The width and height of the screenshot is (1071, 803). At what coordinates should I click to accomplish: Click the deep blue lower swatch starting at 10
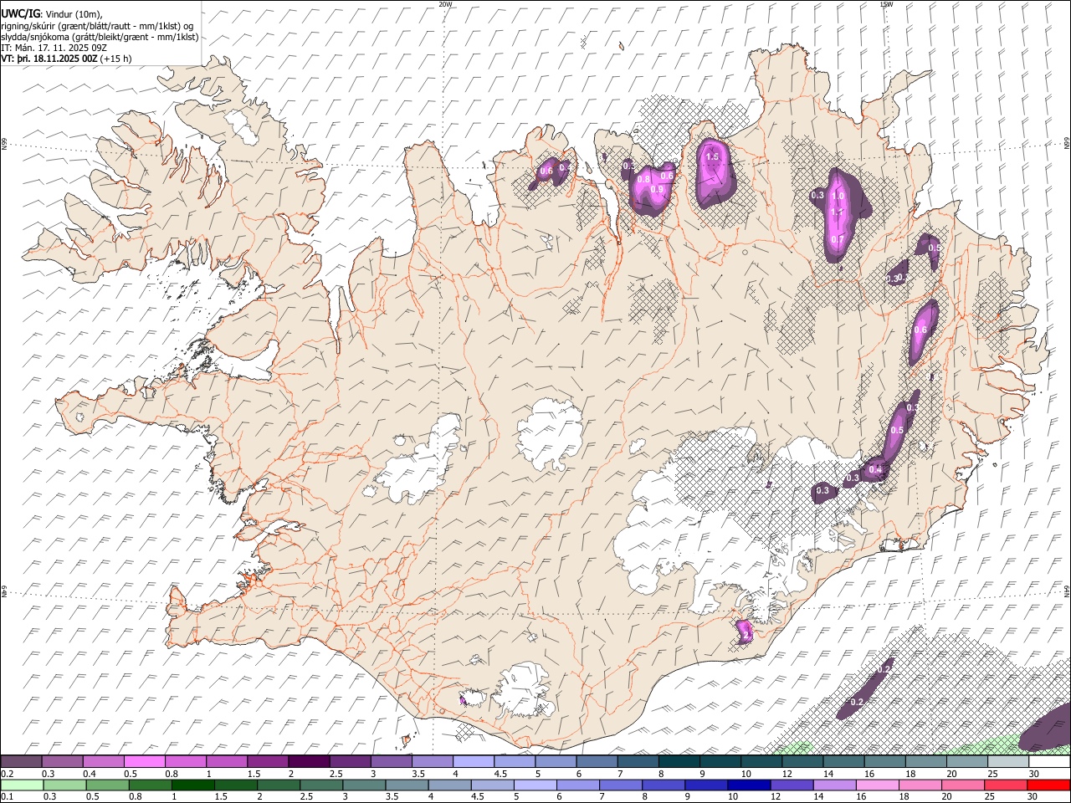pos(747,785)
